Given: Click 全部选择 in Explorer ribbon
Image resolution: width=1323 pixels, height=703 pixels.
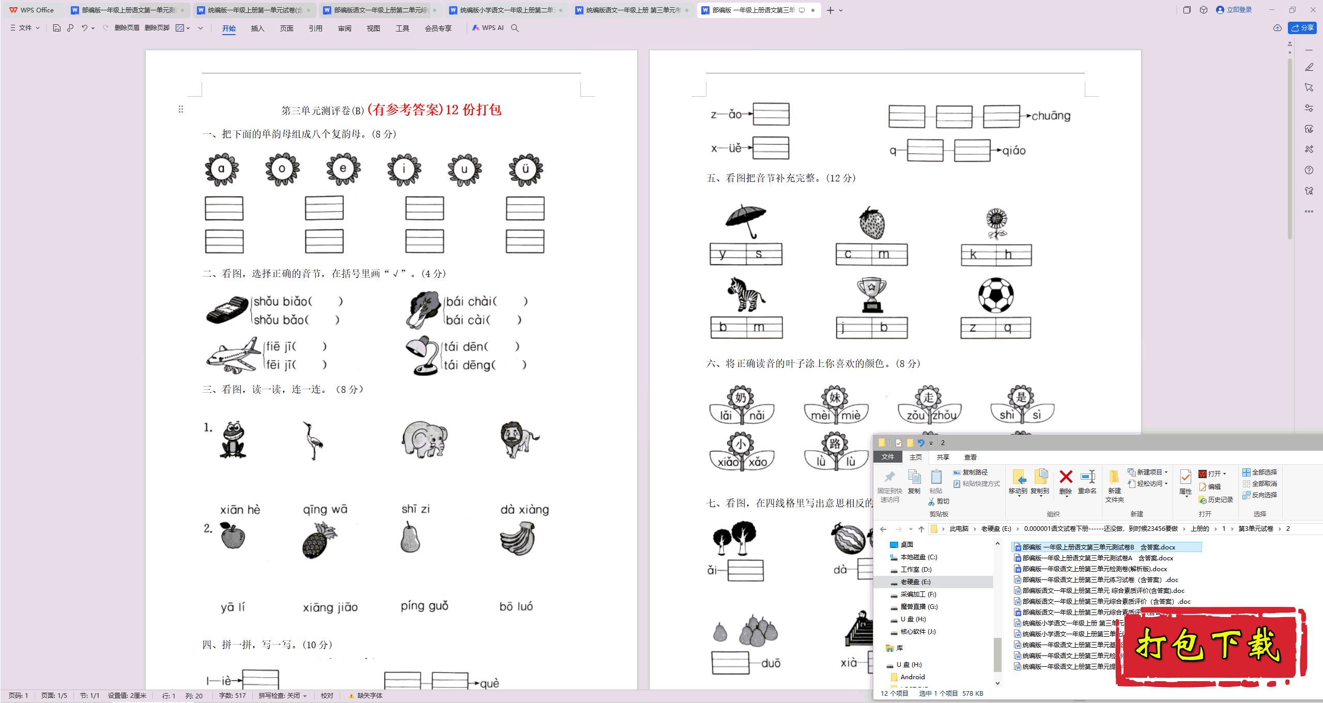Looking at the screenshot, I should (1259, 472).
